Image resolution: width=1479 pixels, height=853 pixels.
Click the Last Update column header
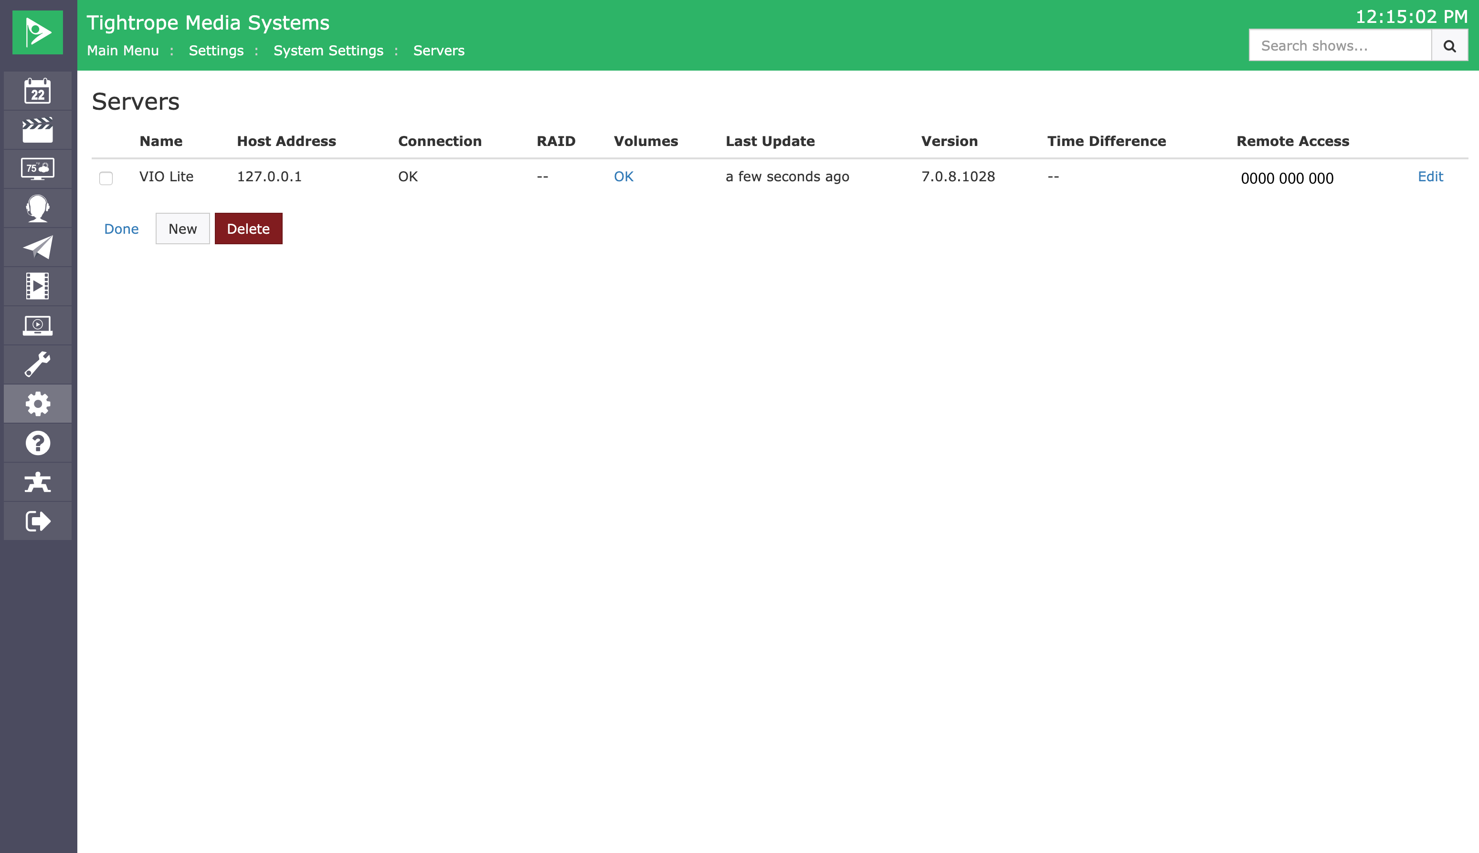point(770,141)
